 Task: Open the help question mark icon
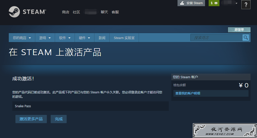(246, 5)
